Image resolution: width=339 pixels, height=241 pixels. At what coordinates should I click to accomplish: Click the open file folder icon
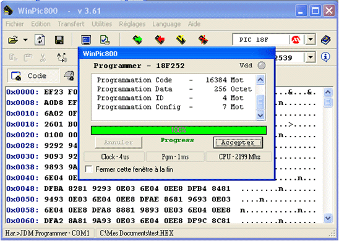coord(13,40)
